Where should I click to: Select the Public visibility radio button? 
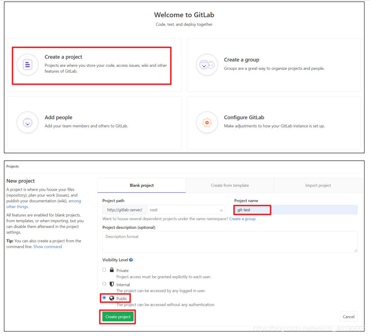click(104, 297)
